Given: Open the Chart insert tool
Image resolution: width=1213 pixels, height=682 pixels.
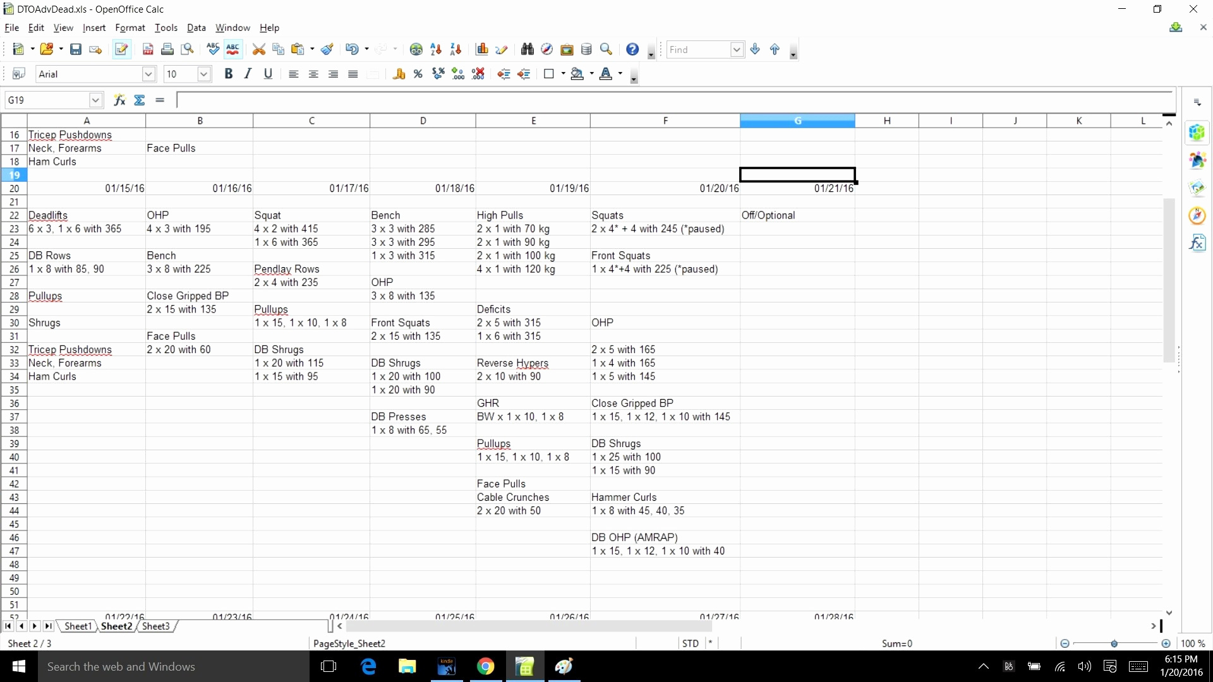Looking at the screenshot, I should click(482, 49).
